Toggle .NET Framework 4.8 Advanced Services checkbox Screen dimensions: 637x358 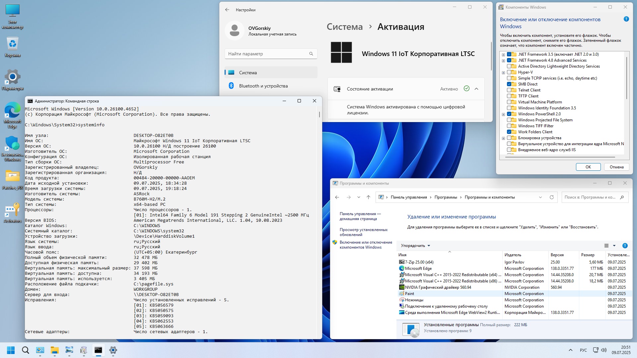(x=509, y=60)
